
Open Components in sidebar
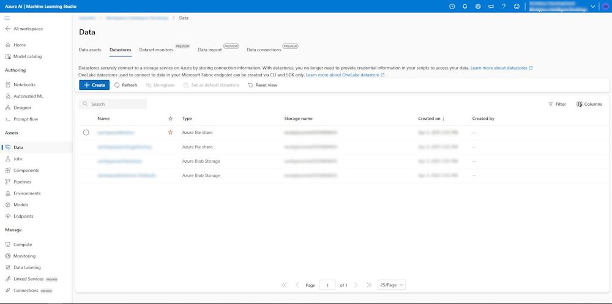(22, 171)
